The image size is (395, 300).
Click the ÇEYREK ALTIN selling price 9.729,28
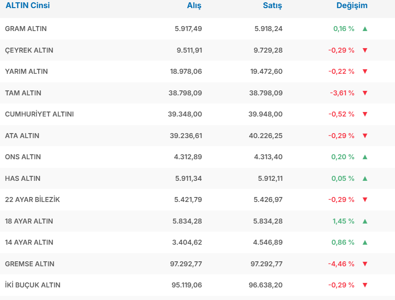click(268, 50)
